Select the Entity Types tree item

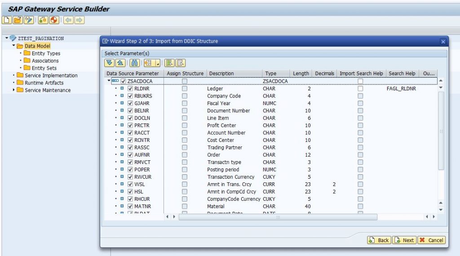coord(46,53)
